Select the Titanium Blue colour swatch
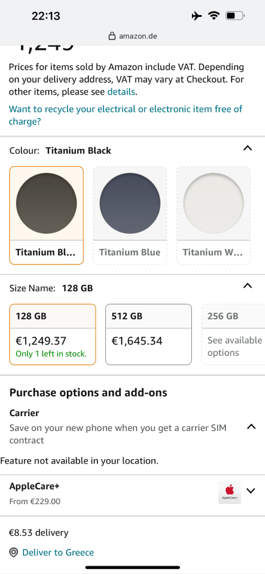265x574 pixels. [x=130, y=215]
